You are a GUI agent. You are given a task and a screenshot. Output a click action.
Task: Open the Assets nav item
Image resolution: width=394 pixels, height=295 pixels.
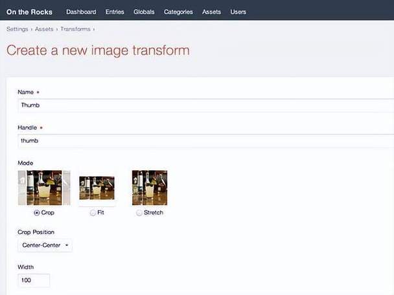click(211, 12)
